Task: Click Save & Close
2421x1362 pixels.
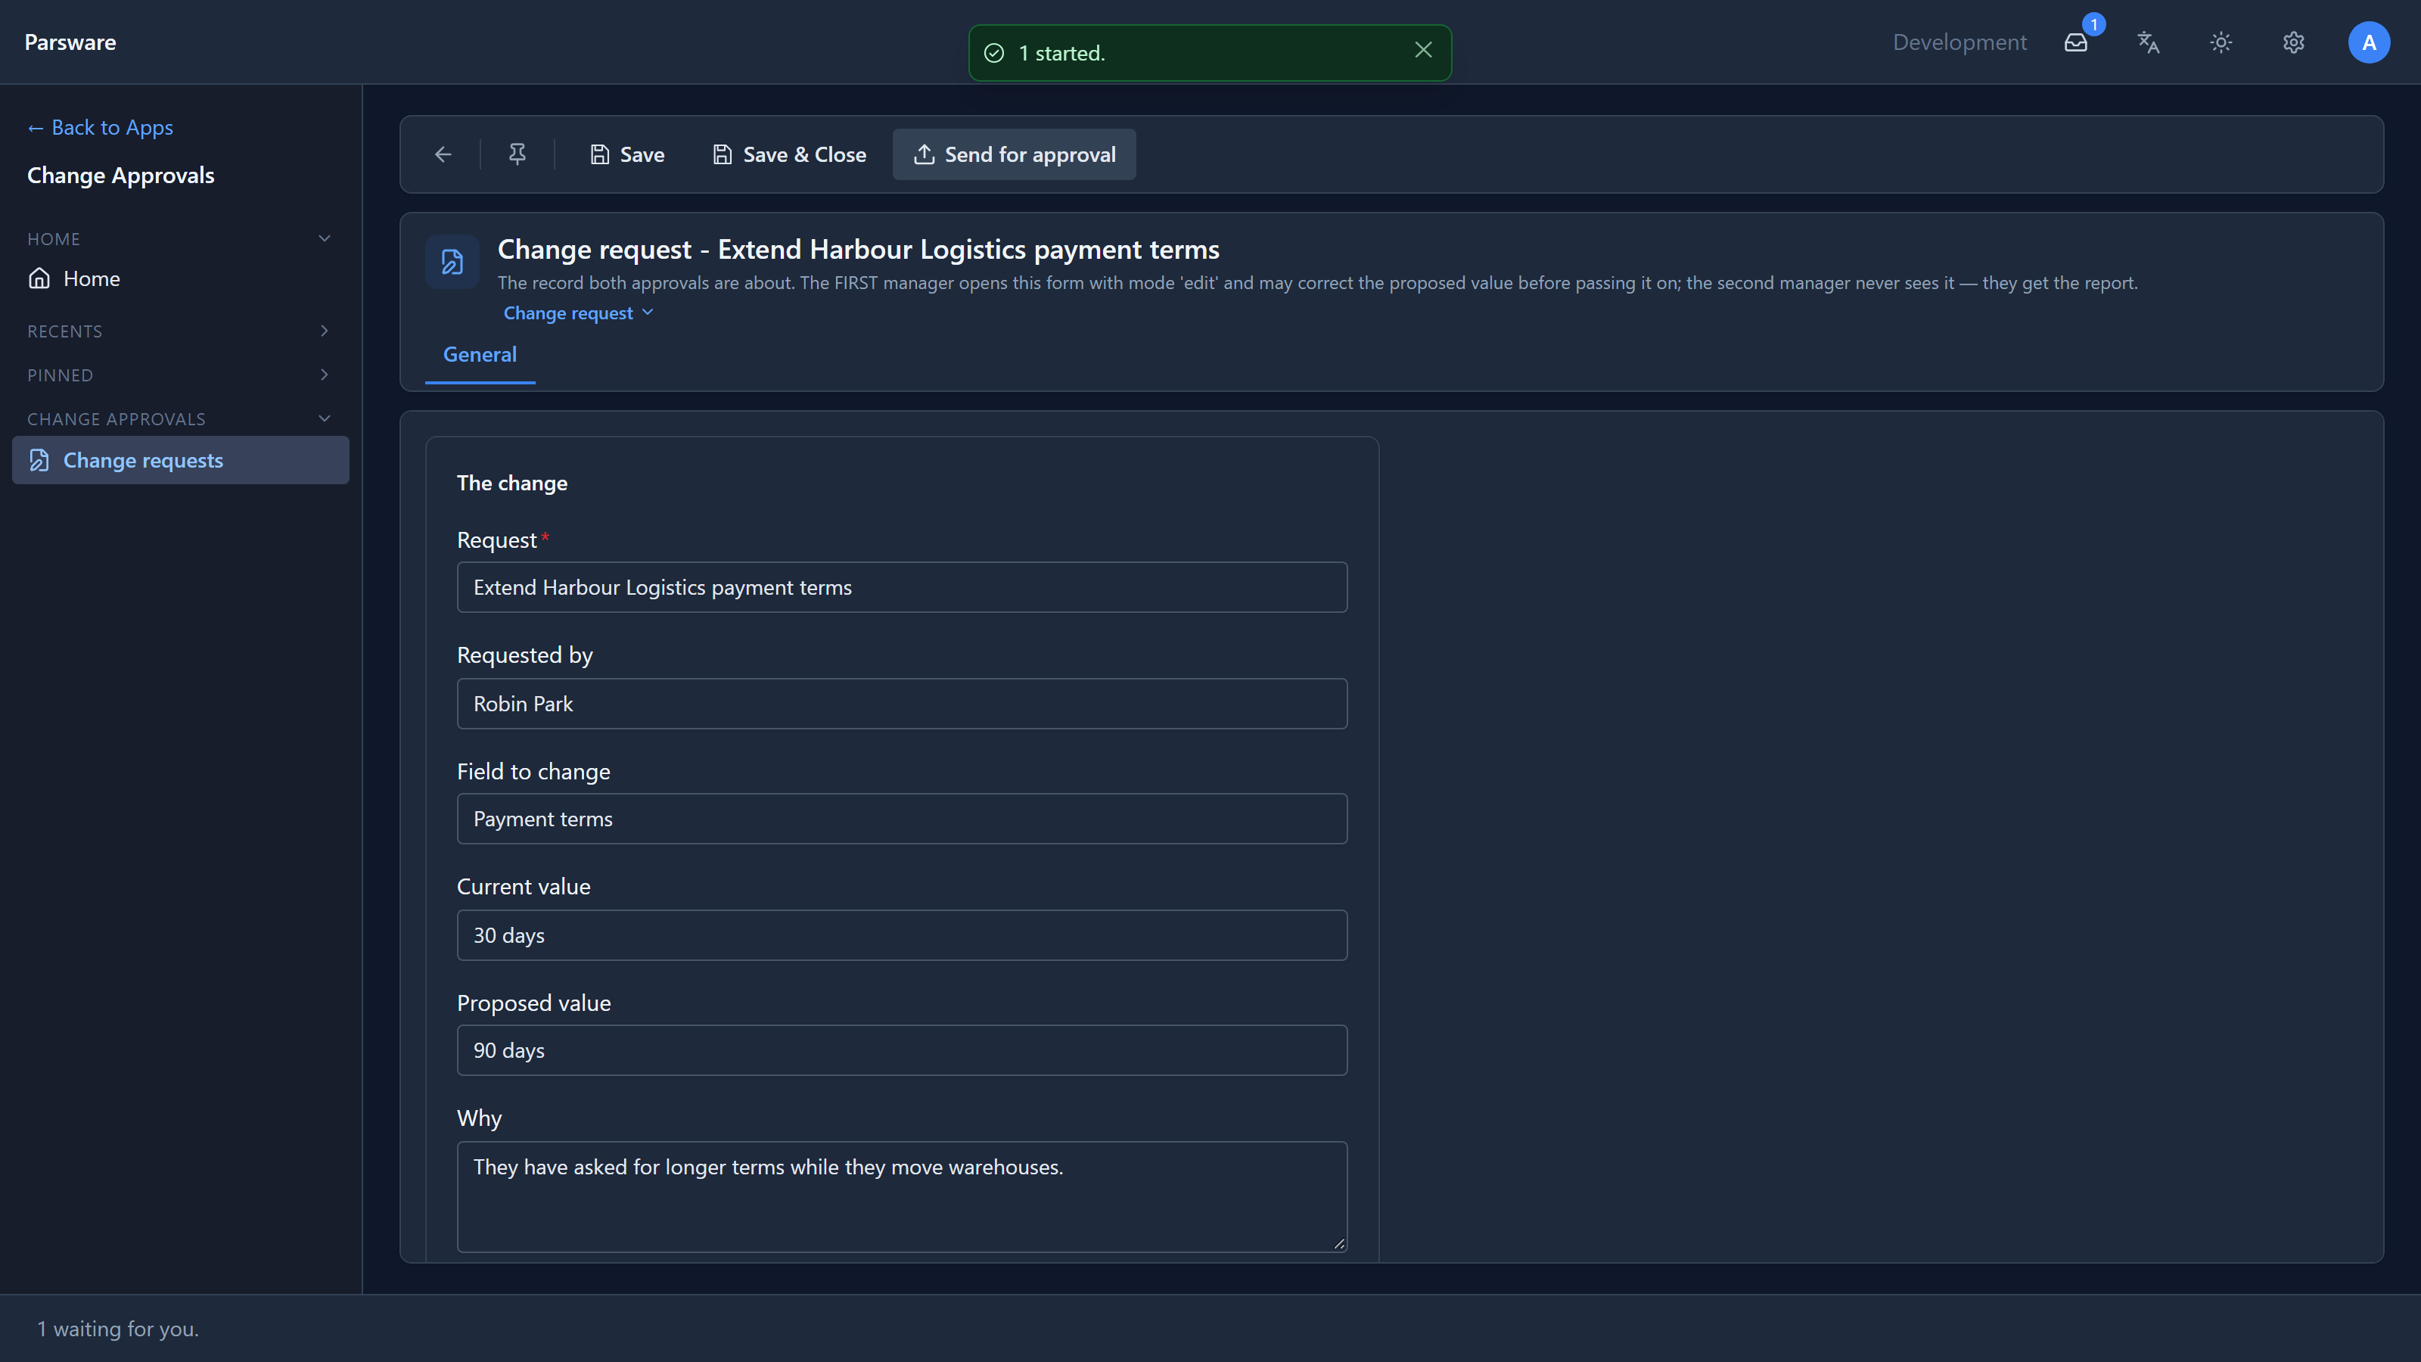Action: pyautogui.click(x=789, y=154)
